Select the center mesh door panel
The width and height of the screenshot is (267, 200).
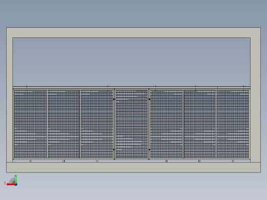(131, 124)
